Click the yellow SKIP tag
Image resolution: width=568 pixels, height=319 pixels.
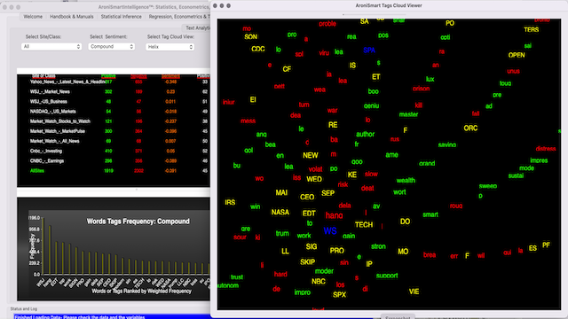(x=308, y=262)
